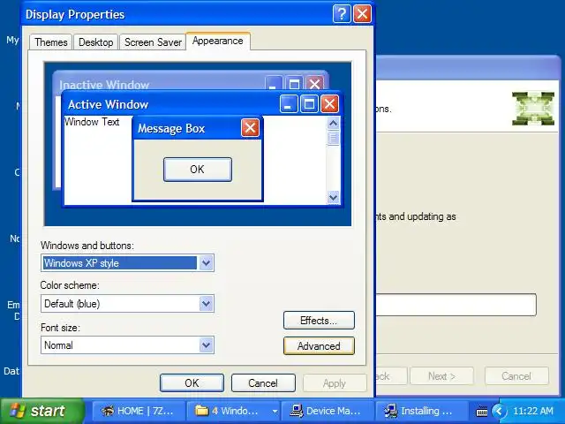Image resolution: width=565 pixels, height=424 pixels.
Task: Click preview scrollbar down arrow
Action: click(334, 197)
